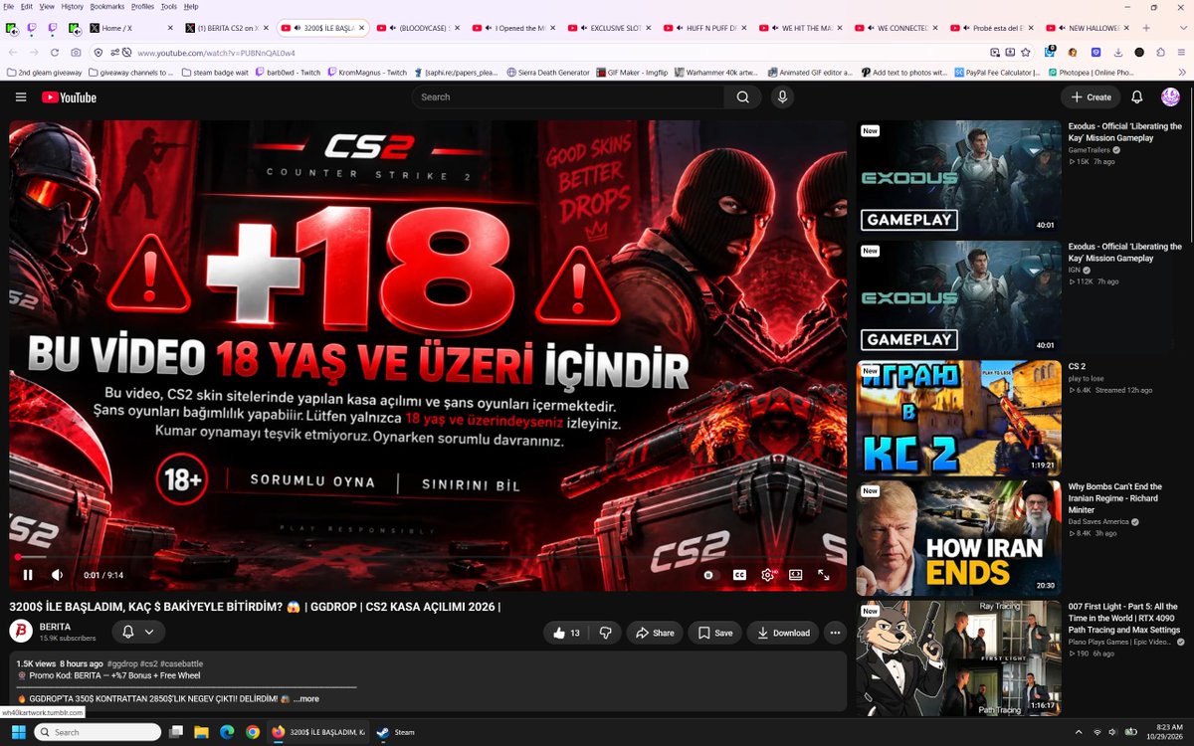Switch to the '(BLOODYCASE)' tab
Viewport: 1194px width, 746px height.
[418, 28]
